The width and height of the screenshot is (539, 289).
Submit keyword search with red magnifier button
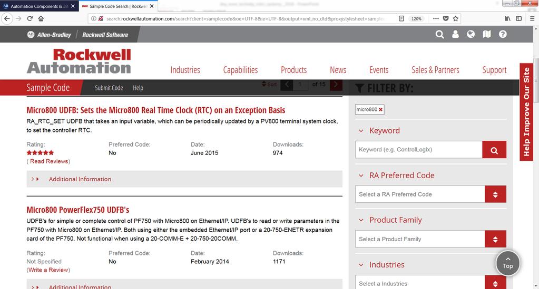point(494,150)
